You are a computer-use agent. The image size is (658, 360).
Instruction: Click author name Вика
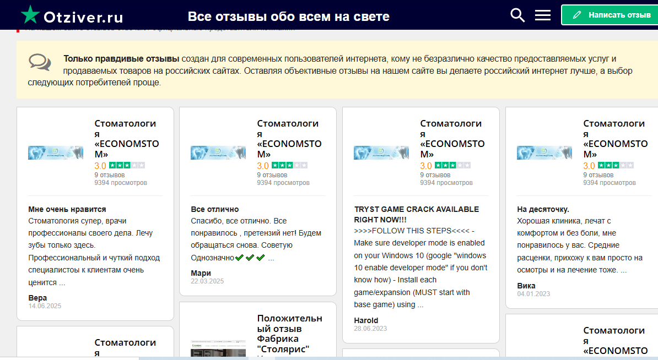tap(526, 286)
